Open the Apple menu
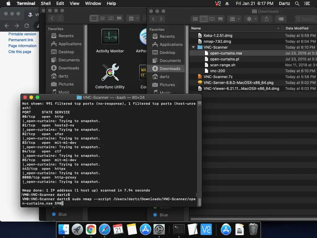The width and height of the screenshot is (317, 238). coord(8,3)
